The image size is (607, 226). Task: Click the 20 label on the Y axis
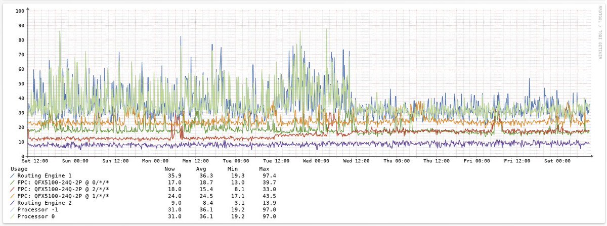[21, 127]
